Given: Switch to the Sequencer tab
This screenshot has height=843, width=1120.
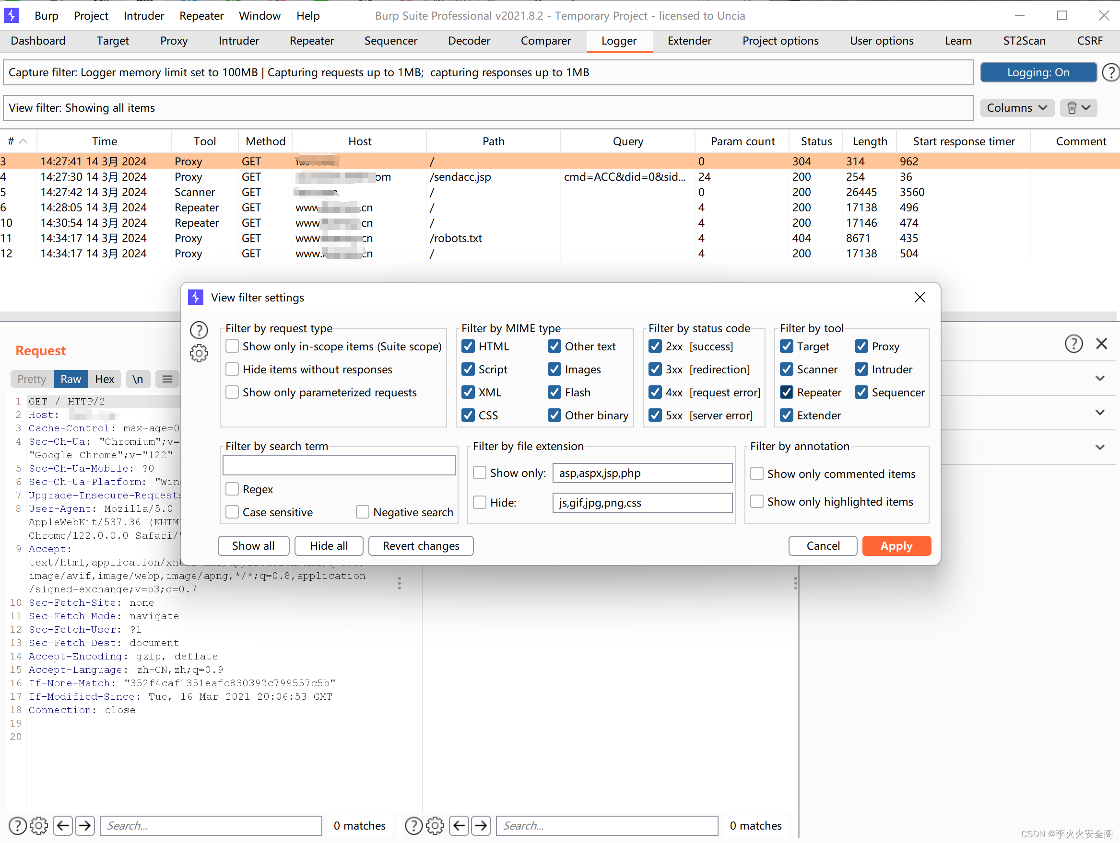Looking at the screenshot, I should [x=391, y=40].
